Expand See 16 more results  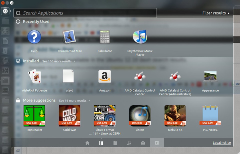point(74,100)
